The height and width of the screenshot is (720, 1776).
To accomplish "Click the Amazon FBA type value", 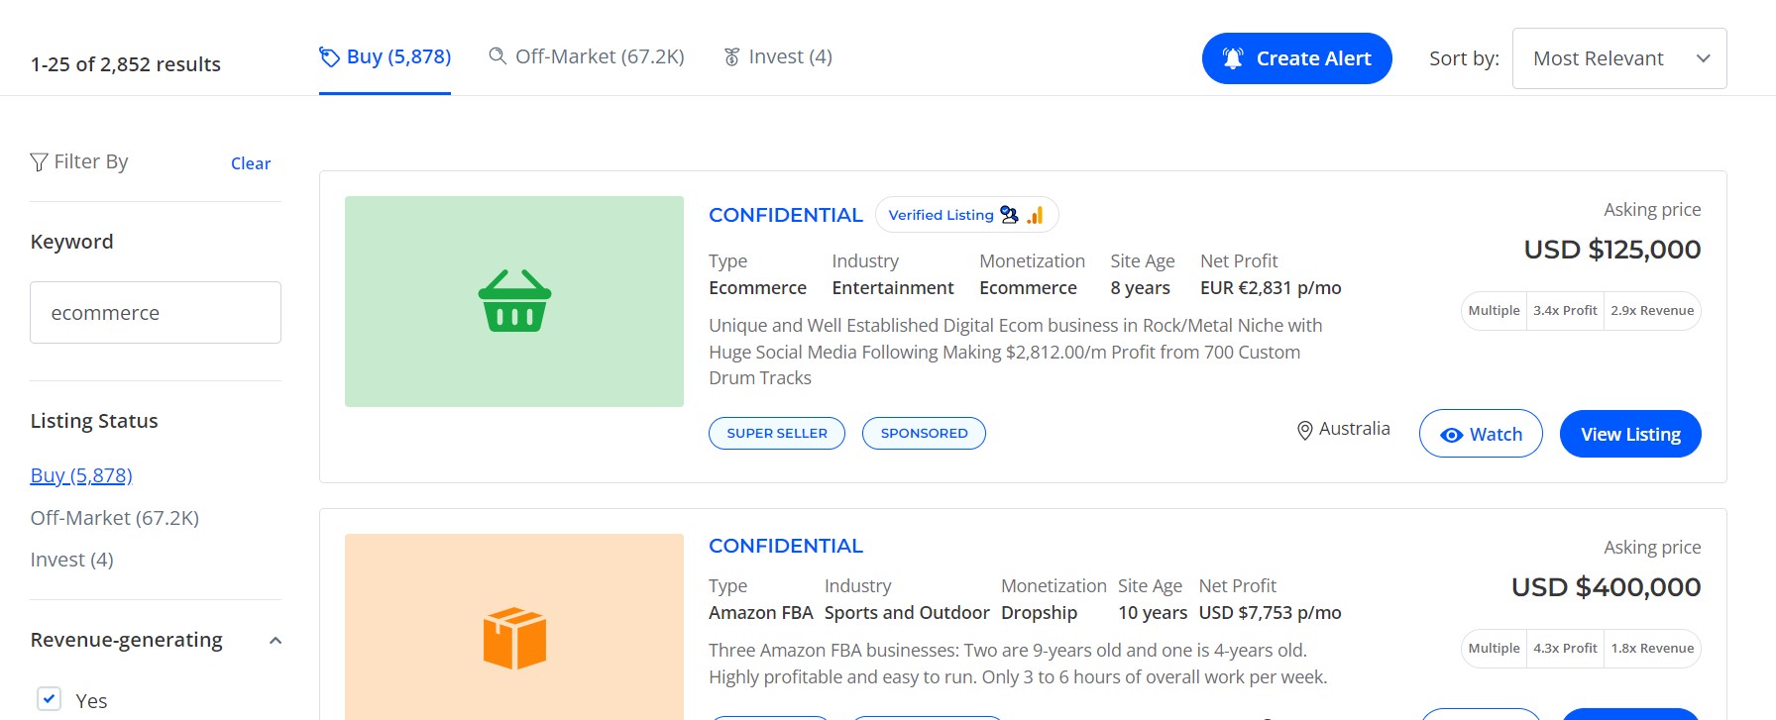I will pyautogui.click(x=761, y=613).
